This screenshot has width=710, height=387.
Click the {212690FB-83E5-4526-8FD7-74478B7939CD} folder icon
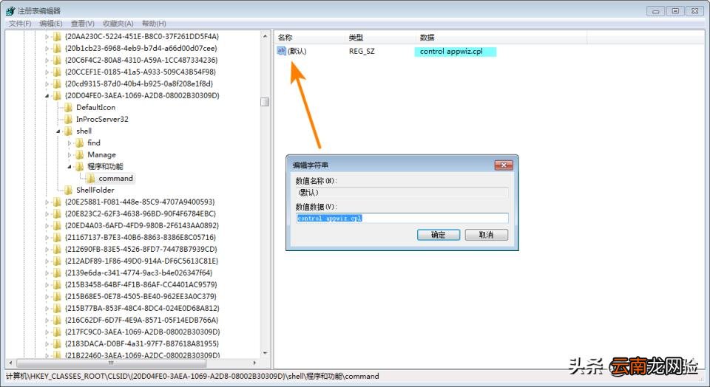point(57,249)
